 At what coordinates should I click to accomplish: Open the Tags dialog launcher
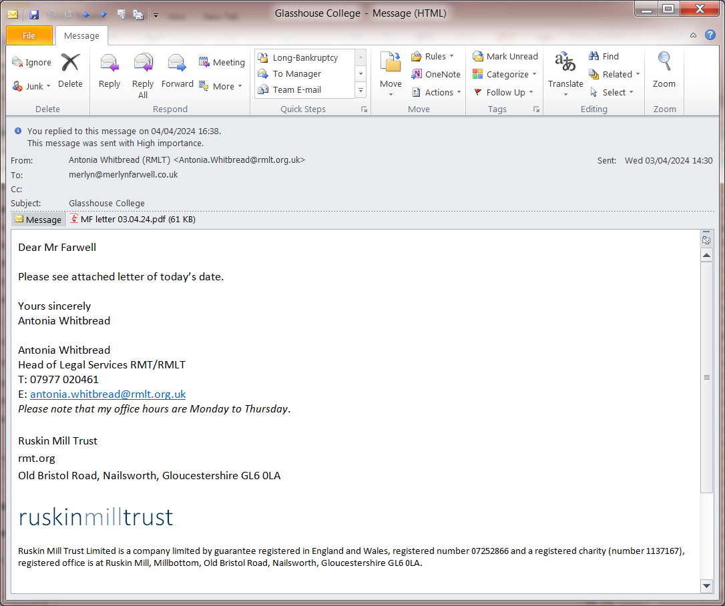click(536, 109)
